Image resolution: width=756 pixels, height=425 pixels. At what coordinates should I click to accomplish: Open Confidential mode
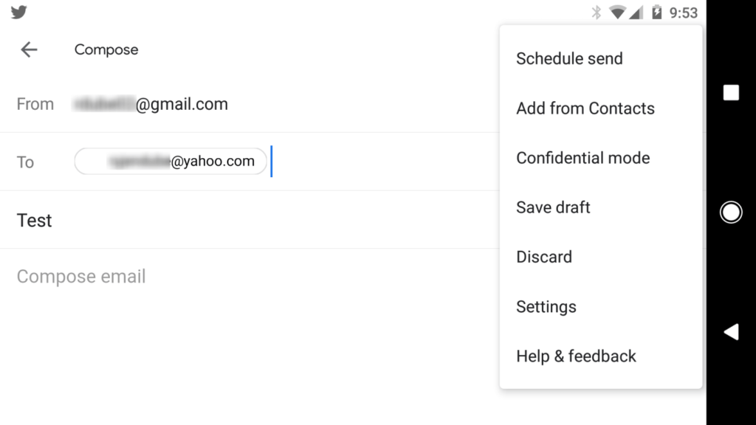click(x=583, y=158)
